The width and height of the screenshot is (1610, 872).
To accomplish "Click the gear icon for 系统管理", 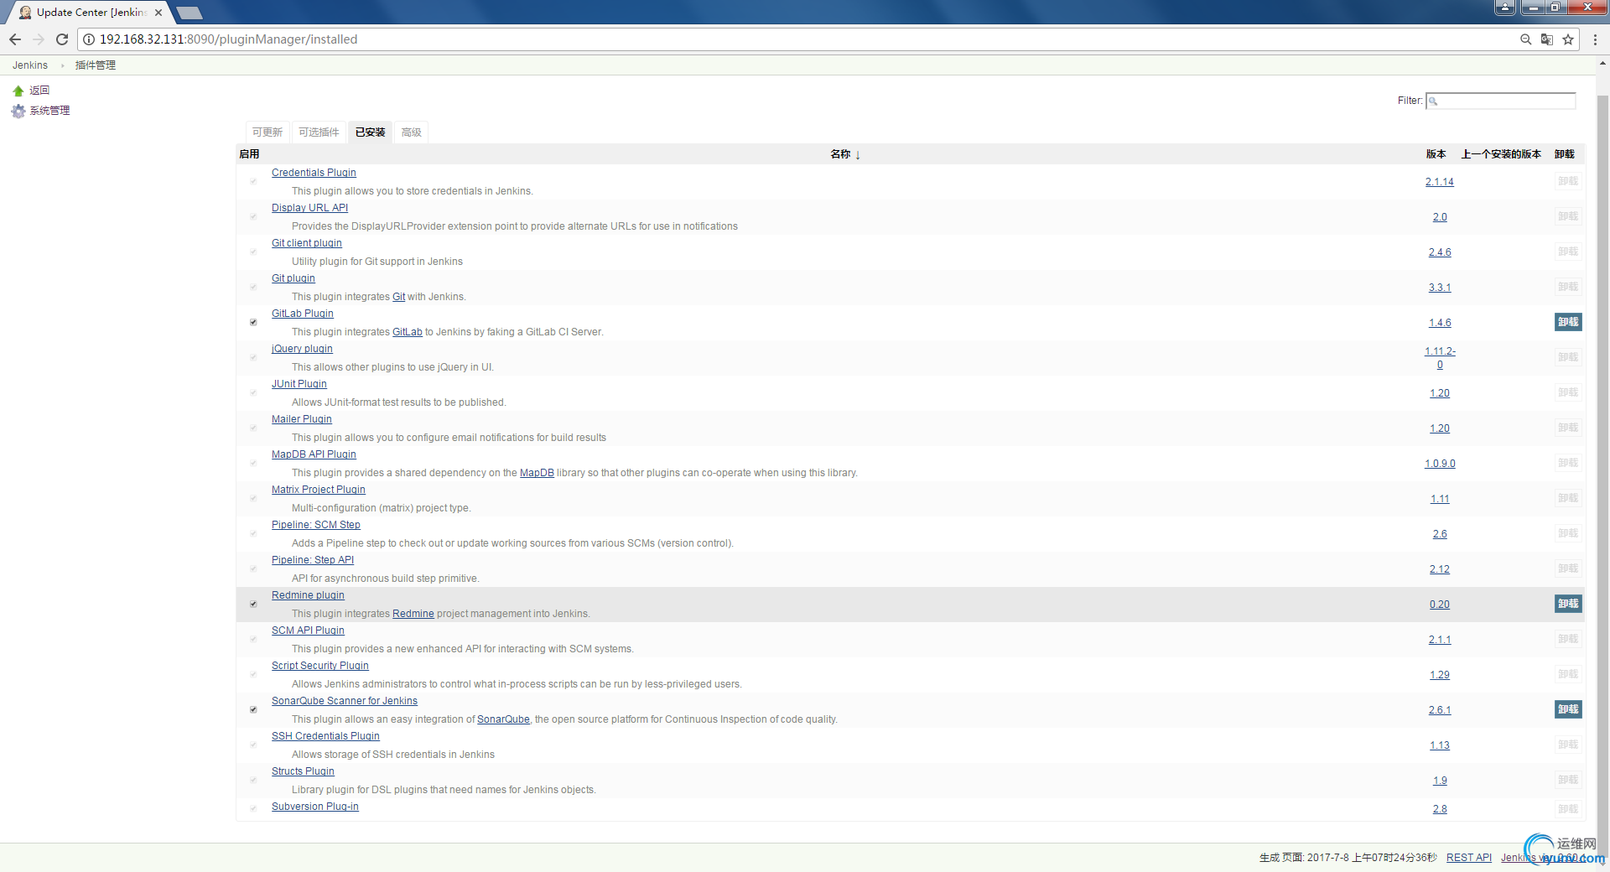I will point(18,111).
